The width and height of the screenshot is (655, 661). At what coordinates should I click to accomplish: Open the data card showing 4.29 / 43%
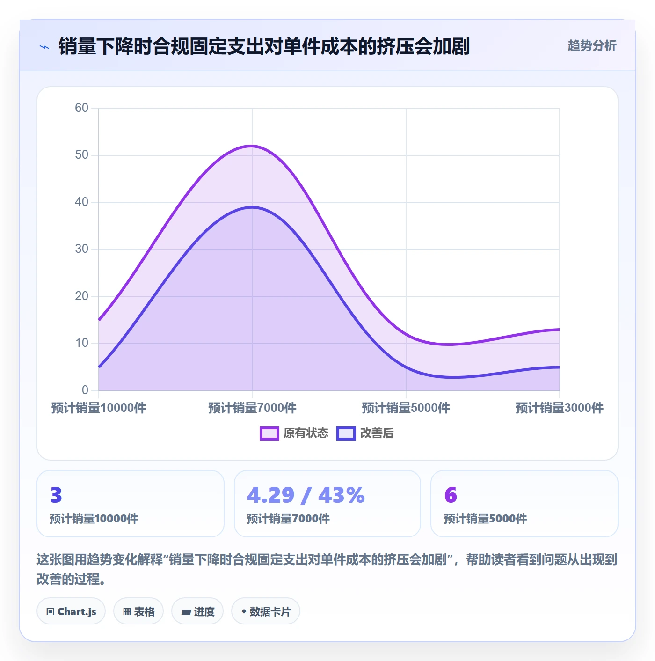click(327, 504)
